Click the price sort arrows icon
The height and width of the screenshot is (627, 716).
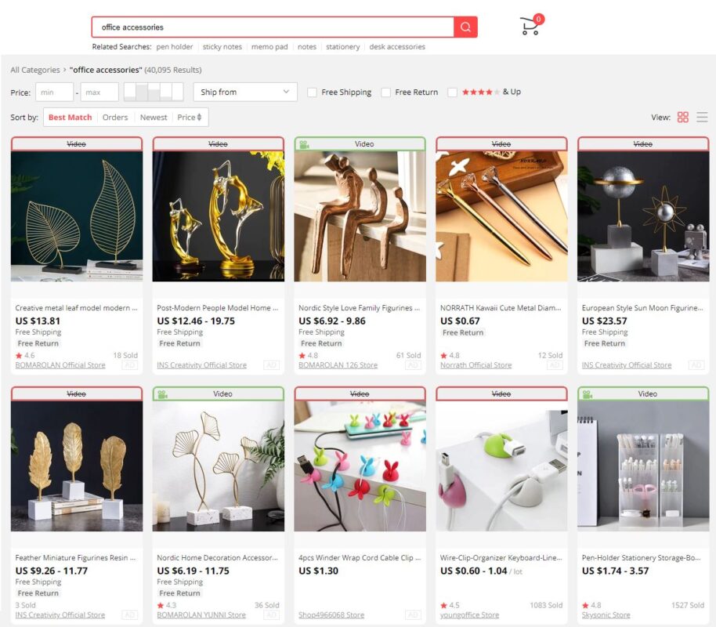point(199,118)
